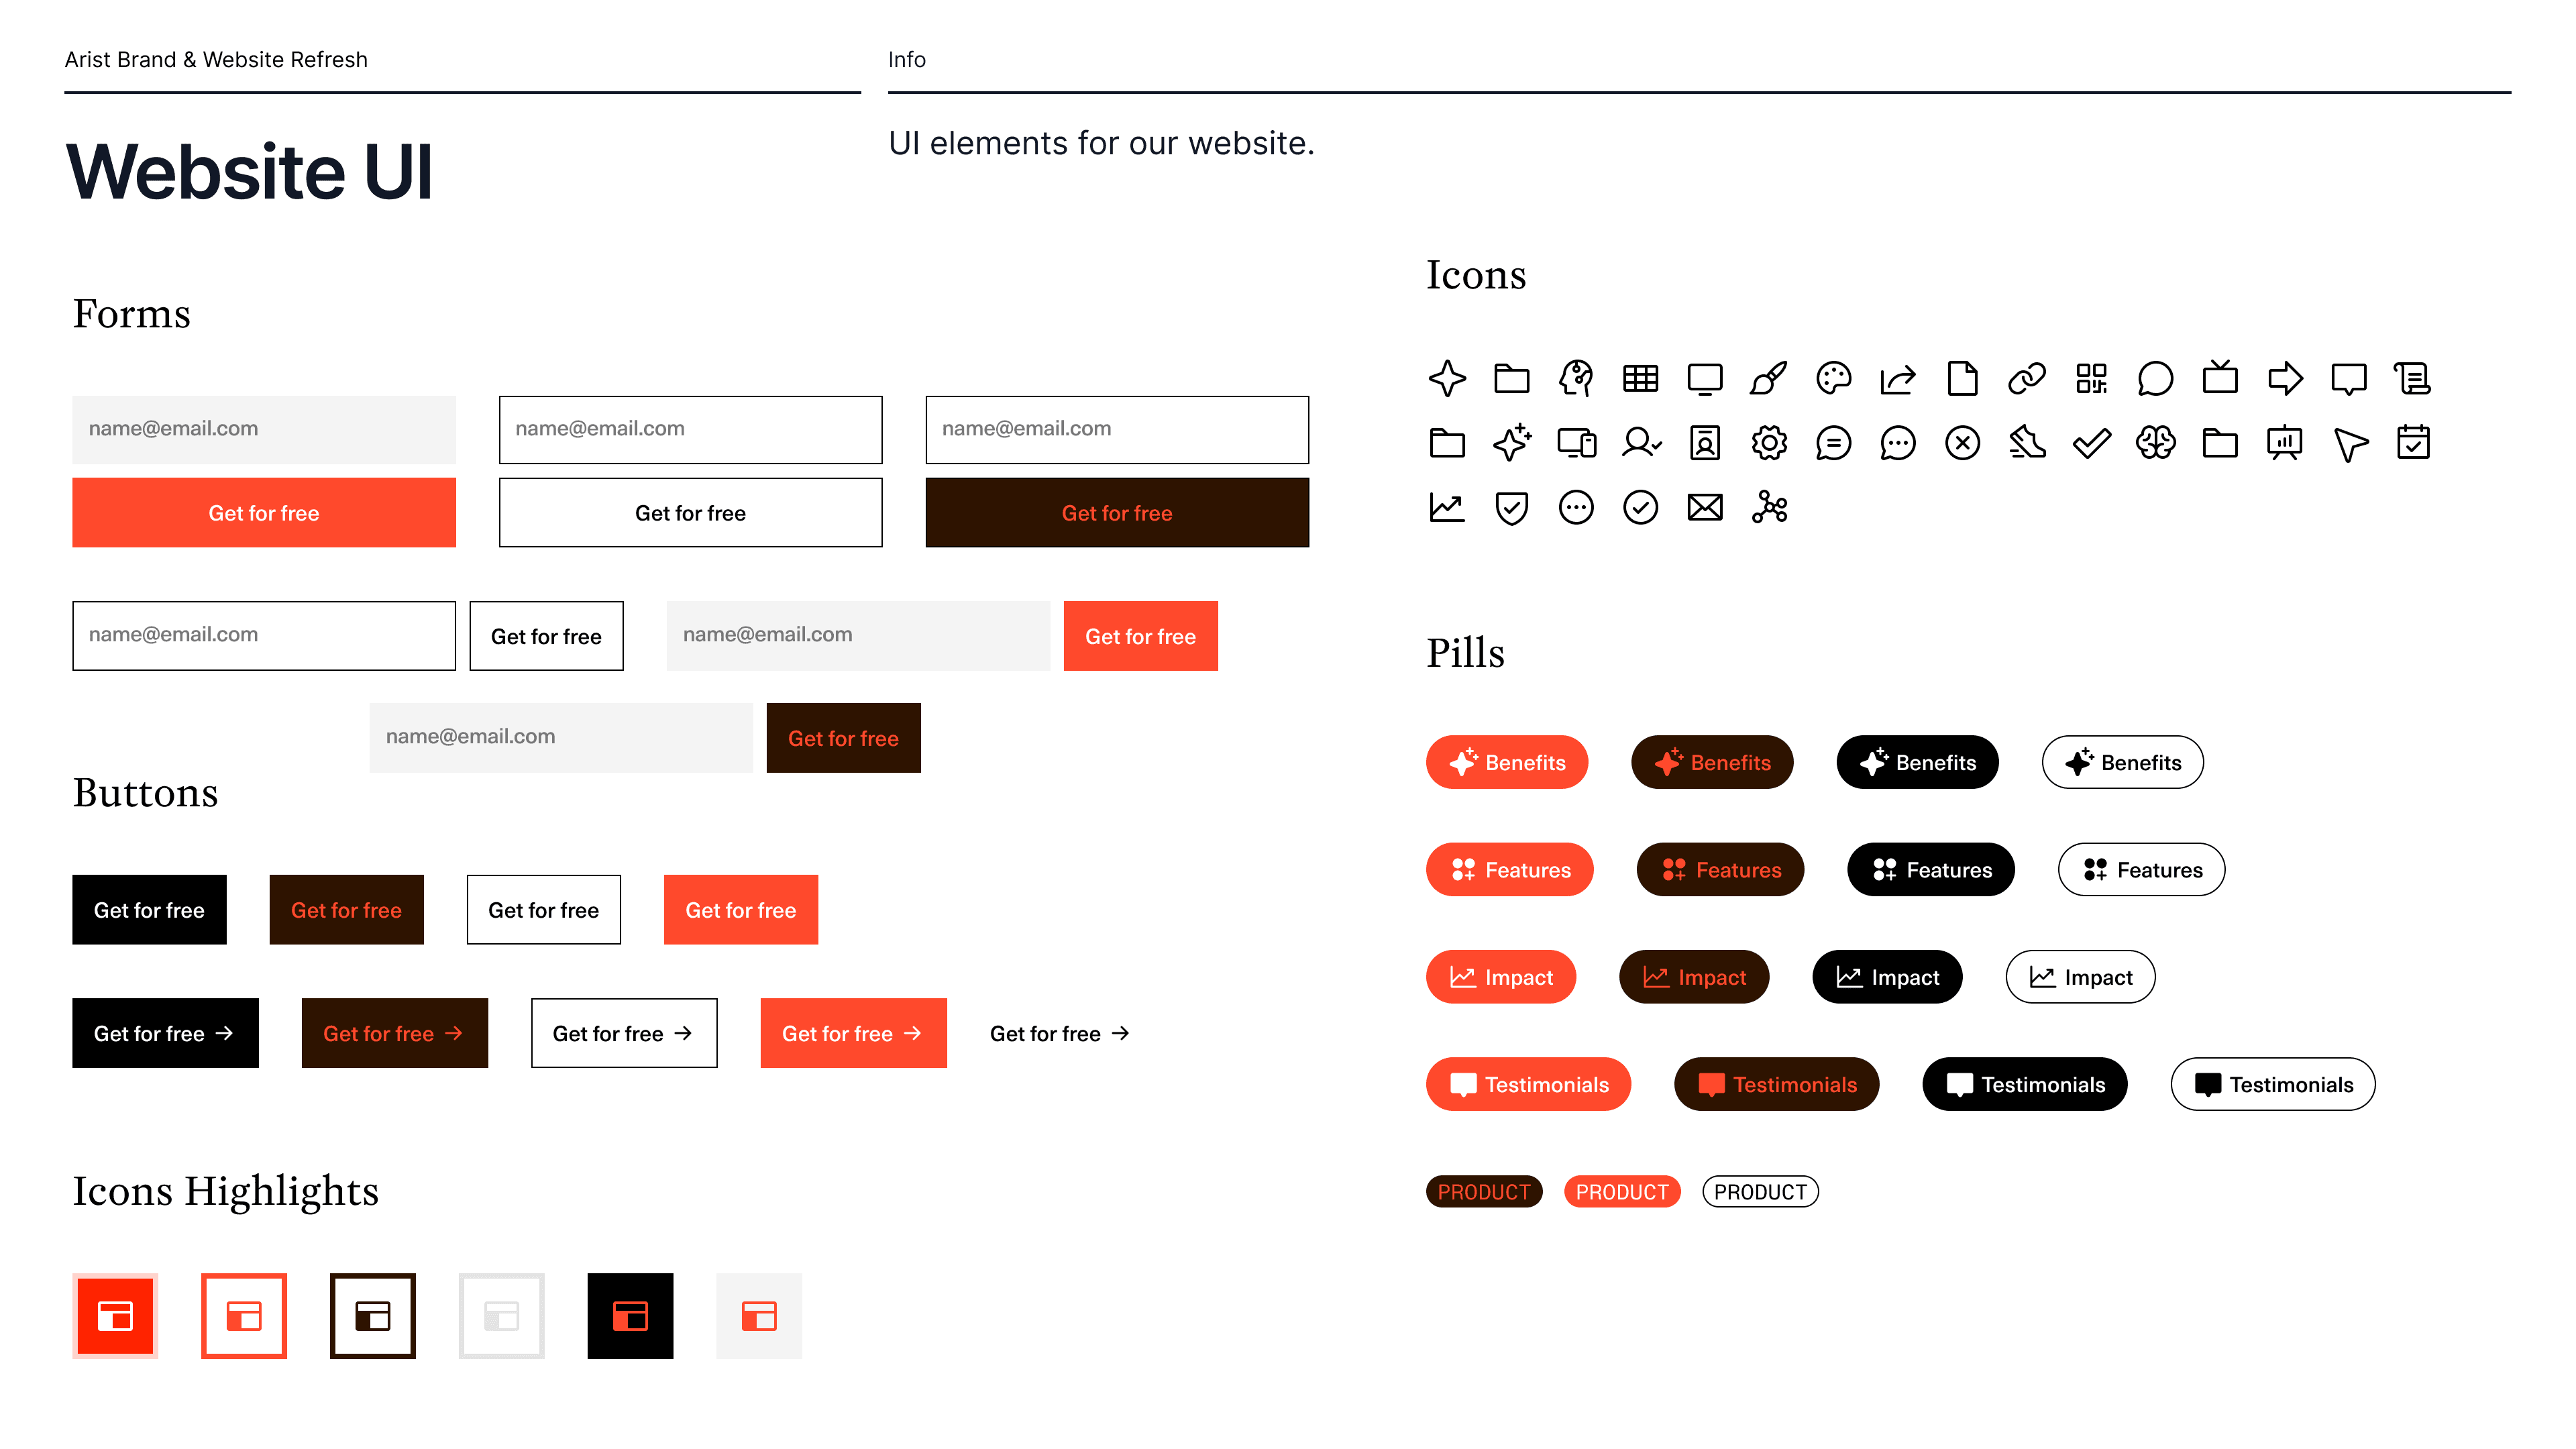
Task: Click the gray email field above orange button
Action: coord(264,429)
